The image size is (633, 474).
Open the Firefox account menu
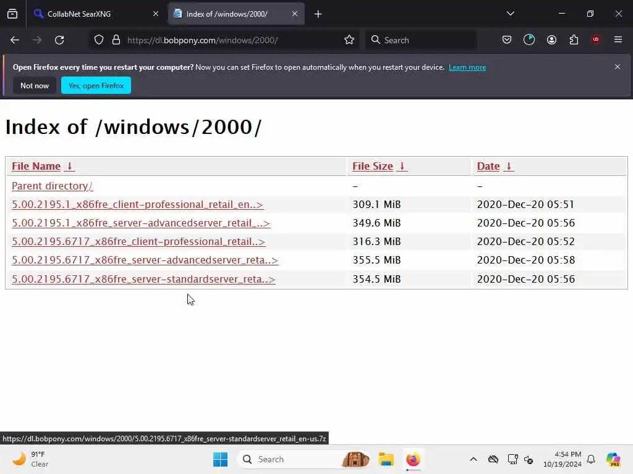pyautogui.click(x=551, y=40)
